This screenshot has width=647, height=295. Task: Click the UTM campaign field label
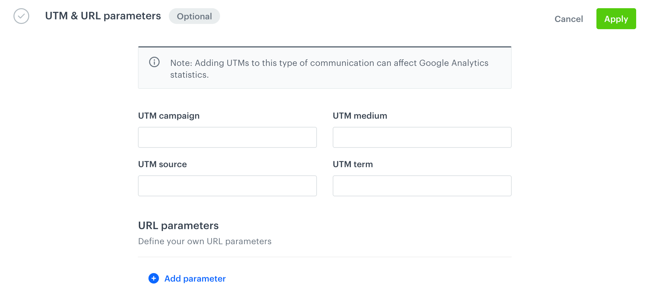[168, 115]
